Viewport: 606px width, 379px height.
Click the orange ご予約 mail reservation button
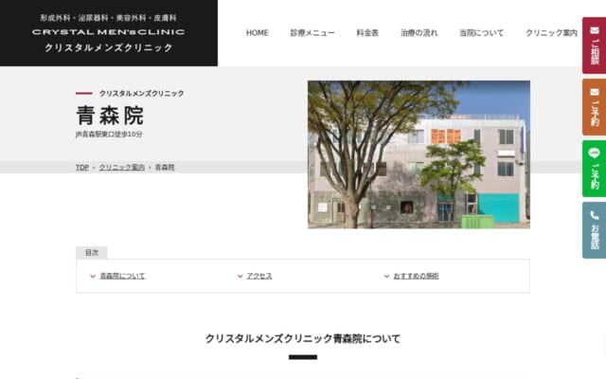point(594,106)
